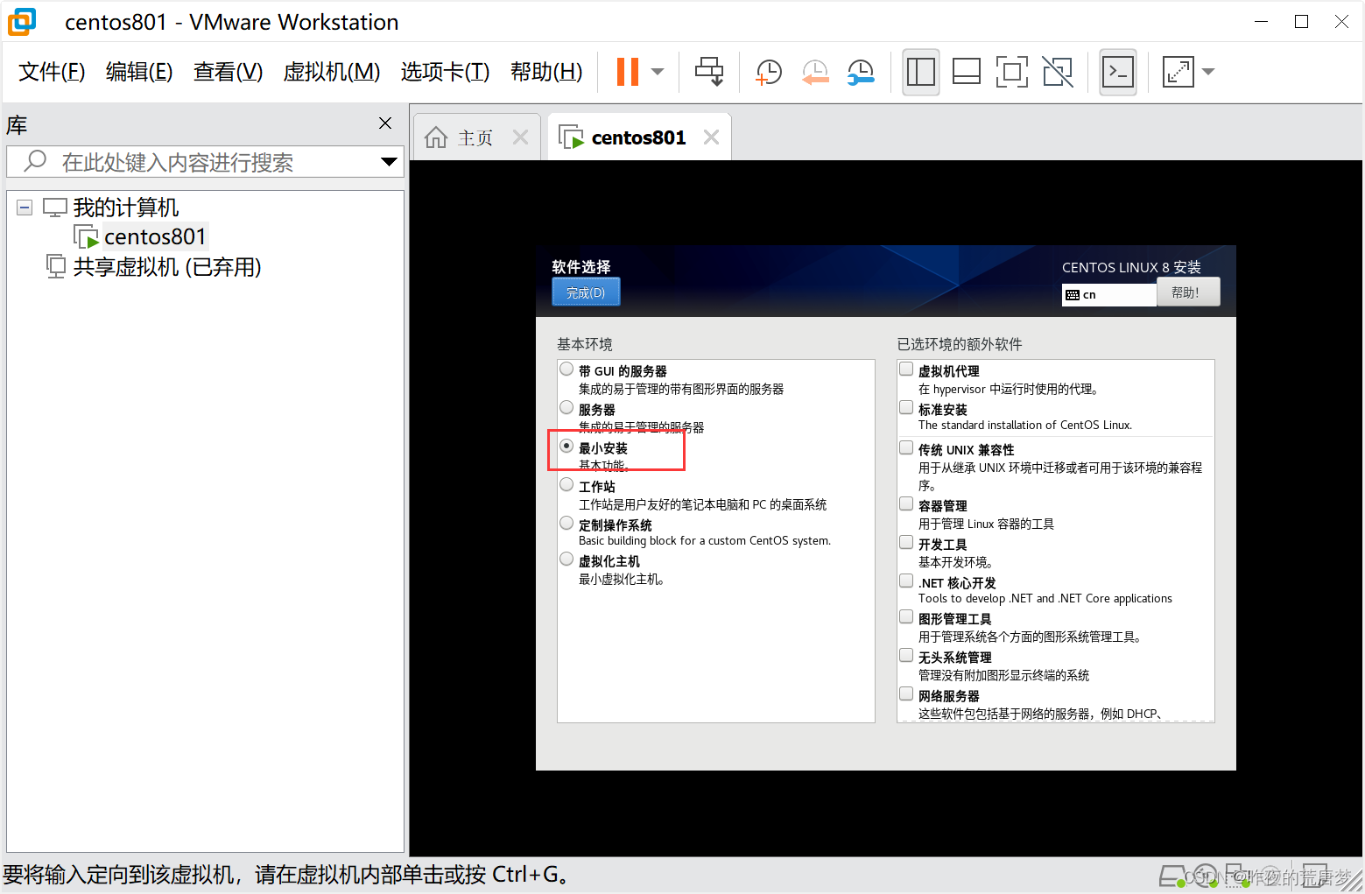Close the centos801 tab
Viewport: 1365px width, 894px height.
[x=712, y=137]
